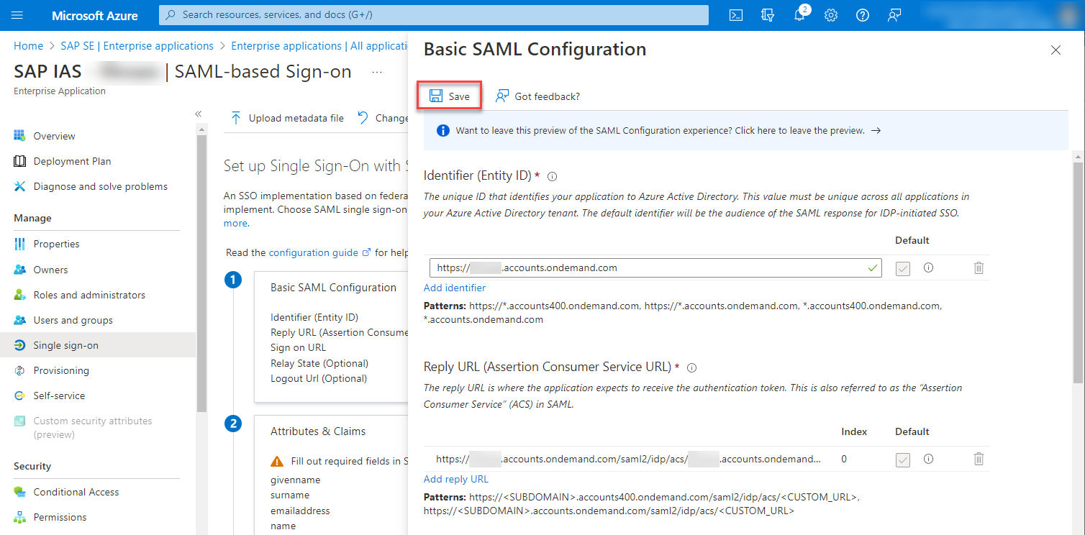Select Single sign-on in the side menu
This screenshot has height=535, width=1085.
coord(97,345)
